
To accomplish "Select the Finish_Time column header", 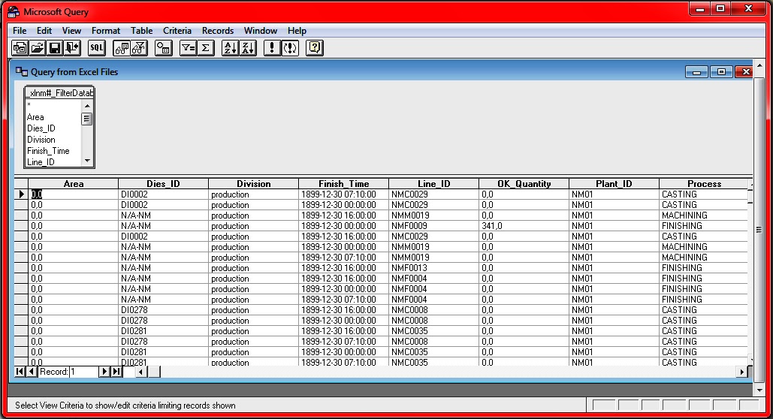I will [343, 184].
